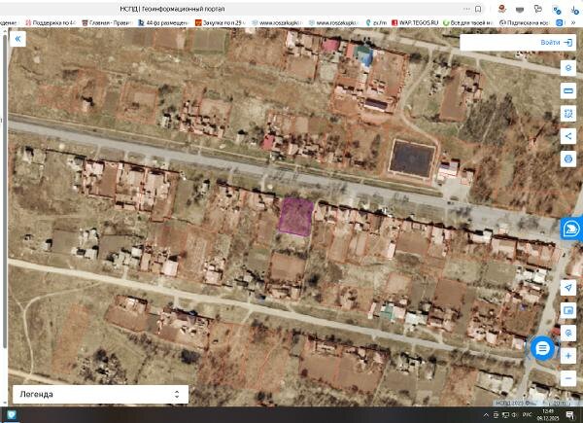Activate the area selection tool

pos(568,114)
